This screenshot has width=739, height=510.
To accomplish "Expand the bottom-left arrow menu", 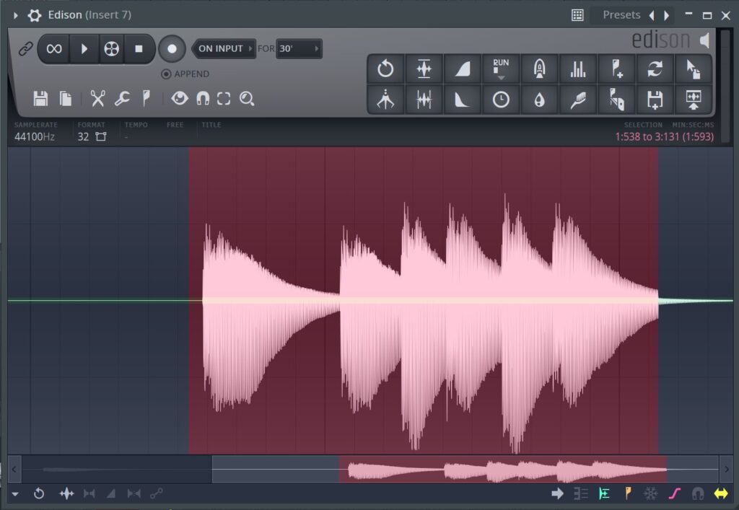I will click(x=15, y=493).
